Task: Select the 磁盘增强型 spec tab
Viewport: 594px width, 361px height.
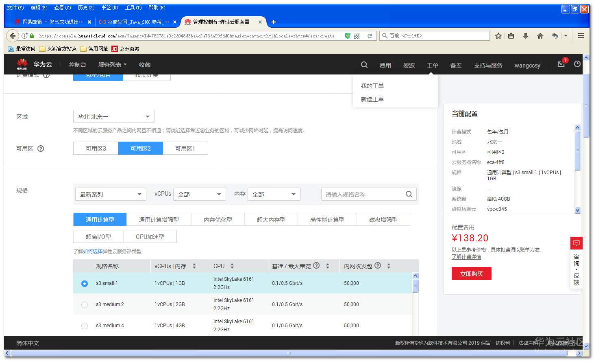Action: [x=383, y=219]
